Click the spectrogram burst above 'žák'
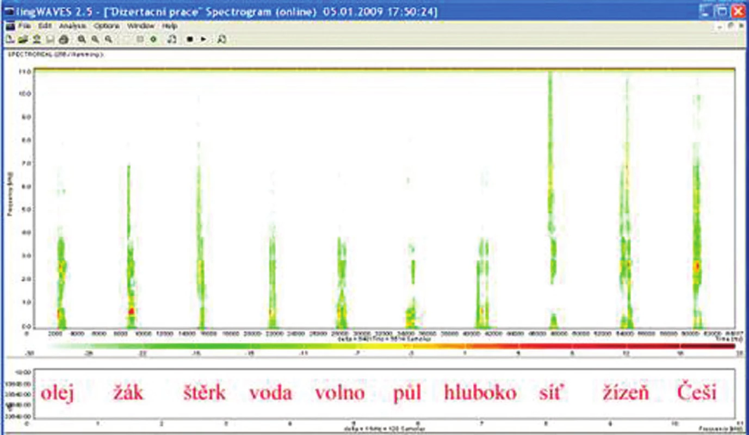This screenshot has height=435, width=749. click(x=130, y=246)
